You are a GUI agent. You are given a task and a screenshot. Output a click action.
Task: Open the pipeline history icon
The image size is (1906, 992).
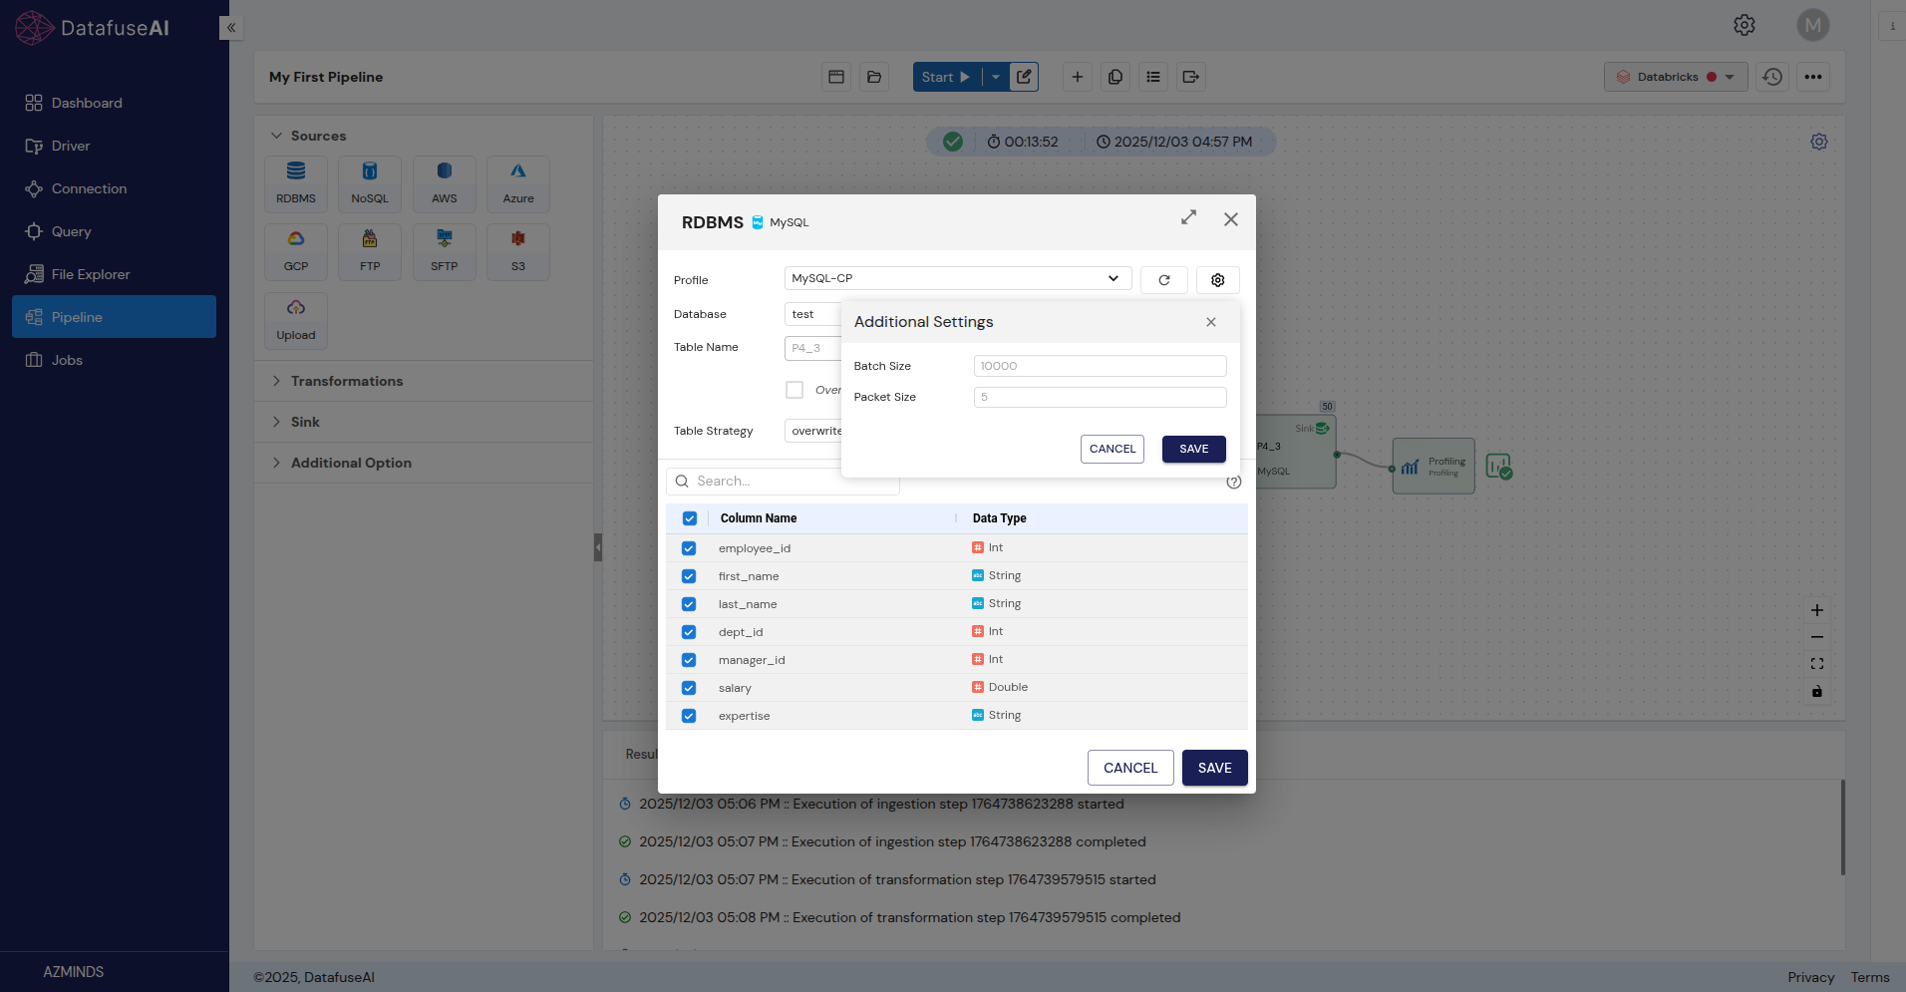click(1771, 77)
